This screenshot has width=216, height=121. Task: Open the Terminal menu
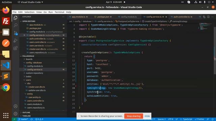pyautogui.click(x=59, y=12)
